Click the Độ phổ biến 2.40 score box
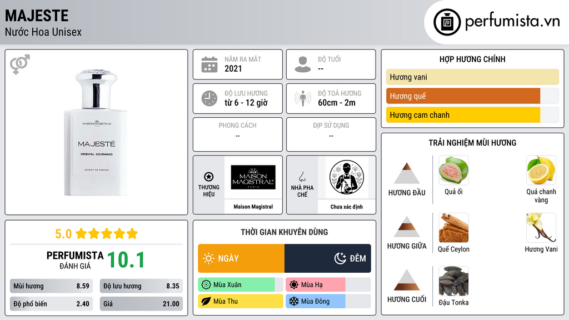 (51, 304)
